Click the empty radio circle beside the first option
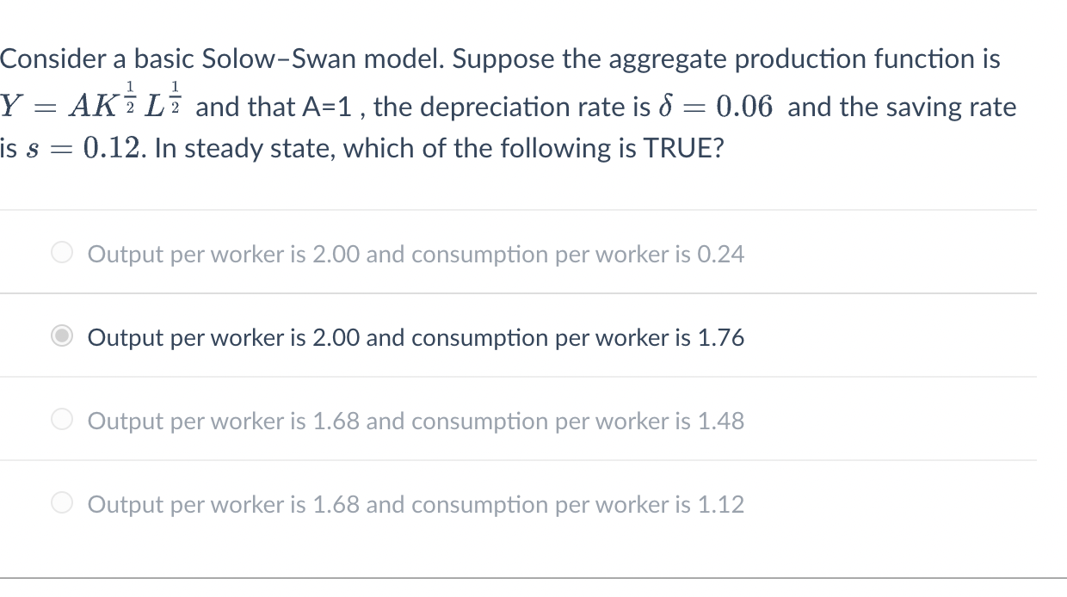Screen dimensions: 1067x597 61,252
